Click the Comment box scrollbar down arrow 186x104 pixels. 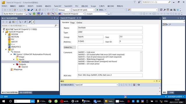tap(141, 70)
